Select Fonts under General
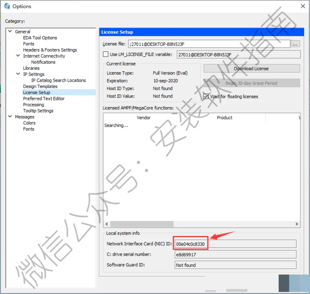 pyautogui.click(x=29, y=44)
